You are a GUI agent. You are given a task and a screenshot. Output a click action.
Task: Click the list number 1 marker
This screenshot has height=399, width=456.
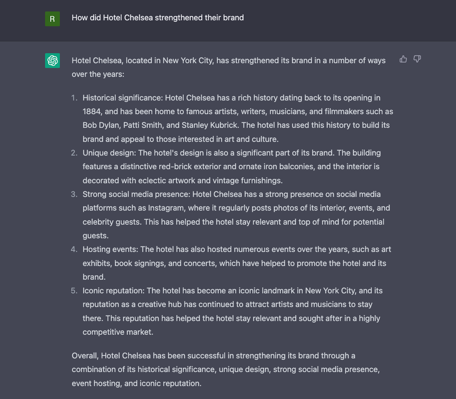click(x=74, y=98)
